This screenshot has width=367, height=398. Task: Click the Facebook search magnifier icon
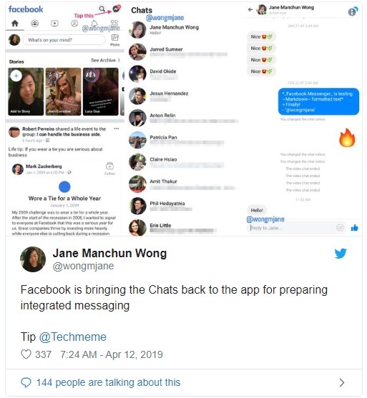point(102,9)
